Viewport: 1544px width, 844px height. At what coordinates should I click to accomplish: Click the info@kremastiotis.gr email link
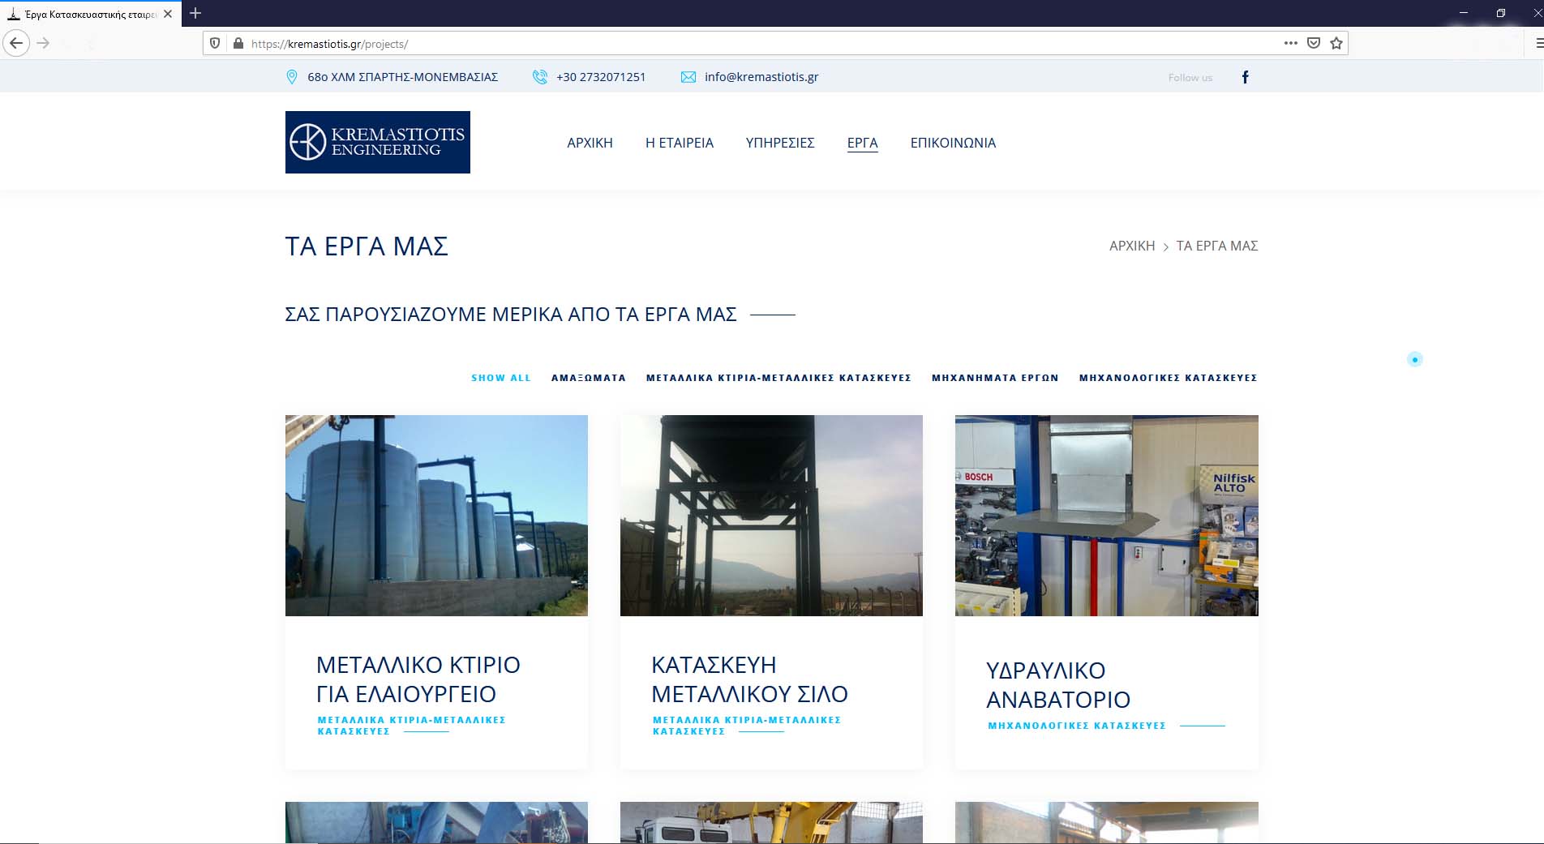click(x=761, y=77)
